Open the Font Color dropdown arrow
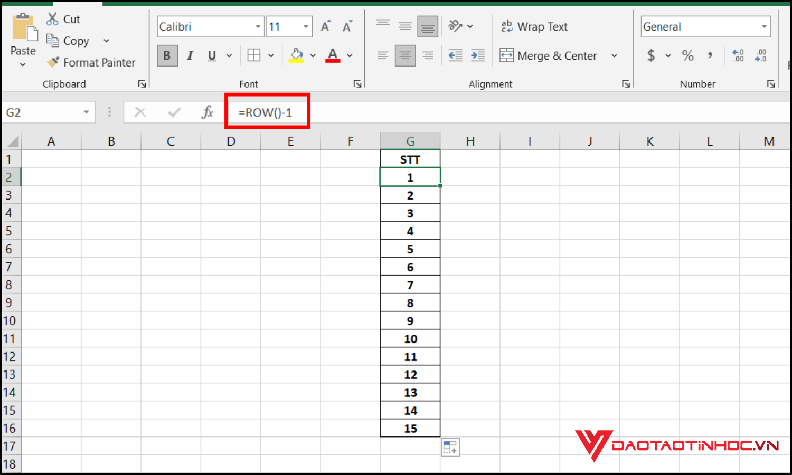 [x=349, y=55]
